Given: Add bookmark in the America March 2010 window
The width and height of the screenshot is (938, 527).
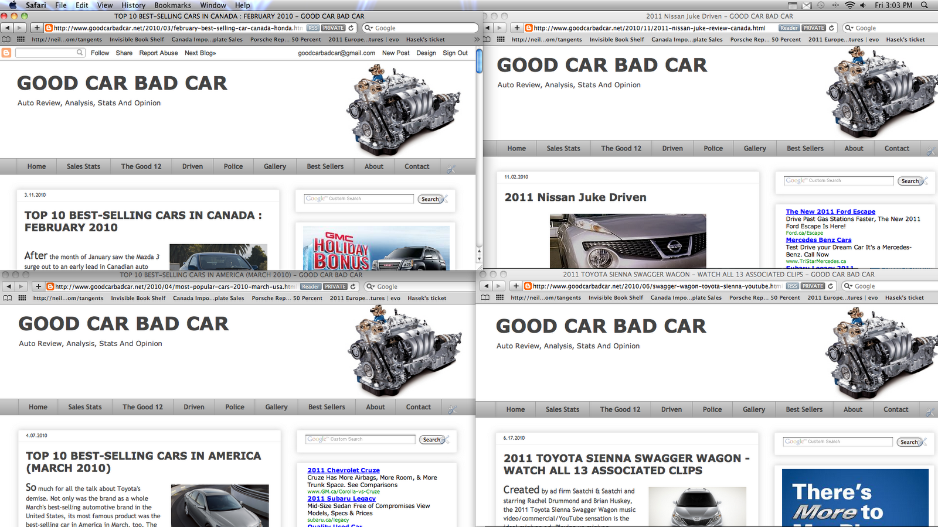Looking at the screenshot, I should 38,286.
